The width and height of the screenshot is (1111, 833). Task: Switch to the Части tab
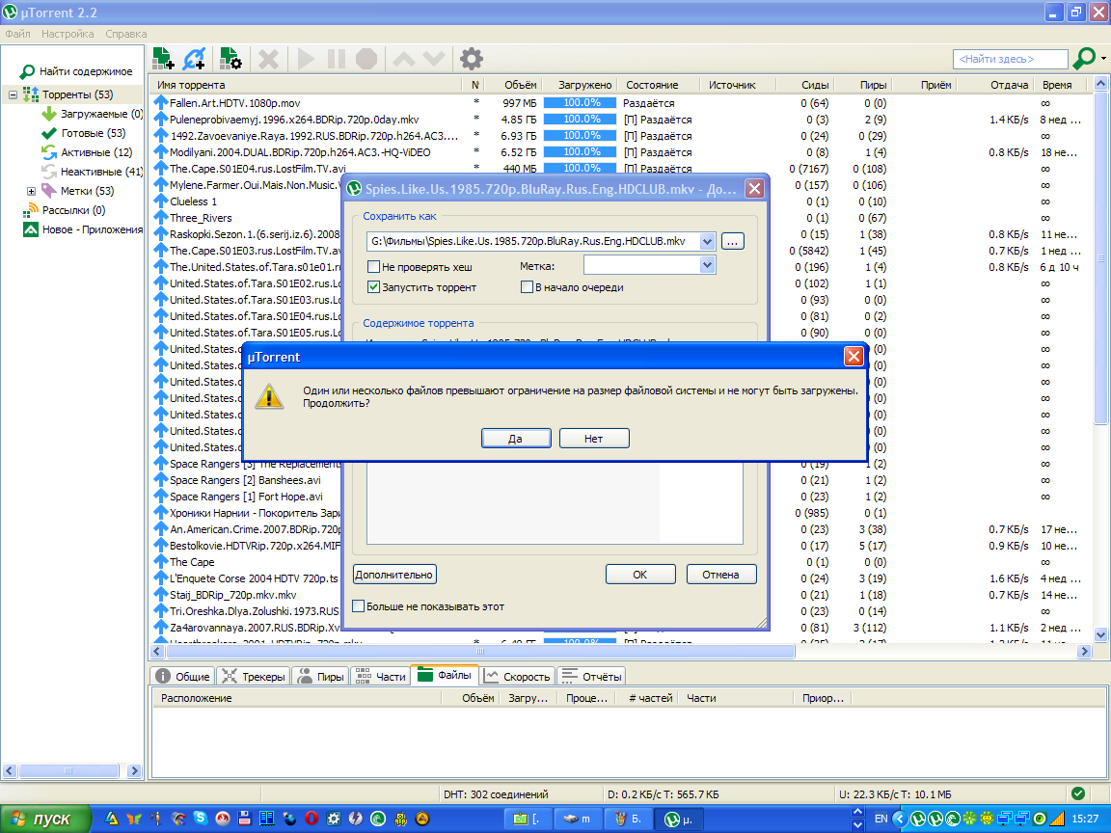coord(381,677)
